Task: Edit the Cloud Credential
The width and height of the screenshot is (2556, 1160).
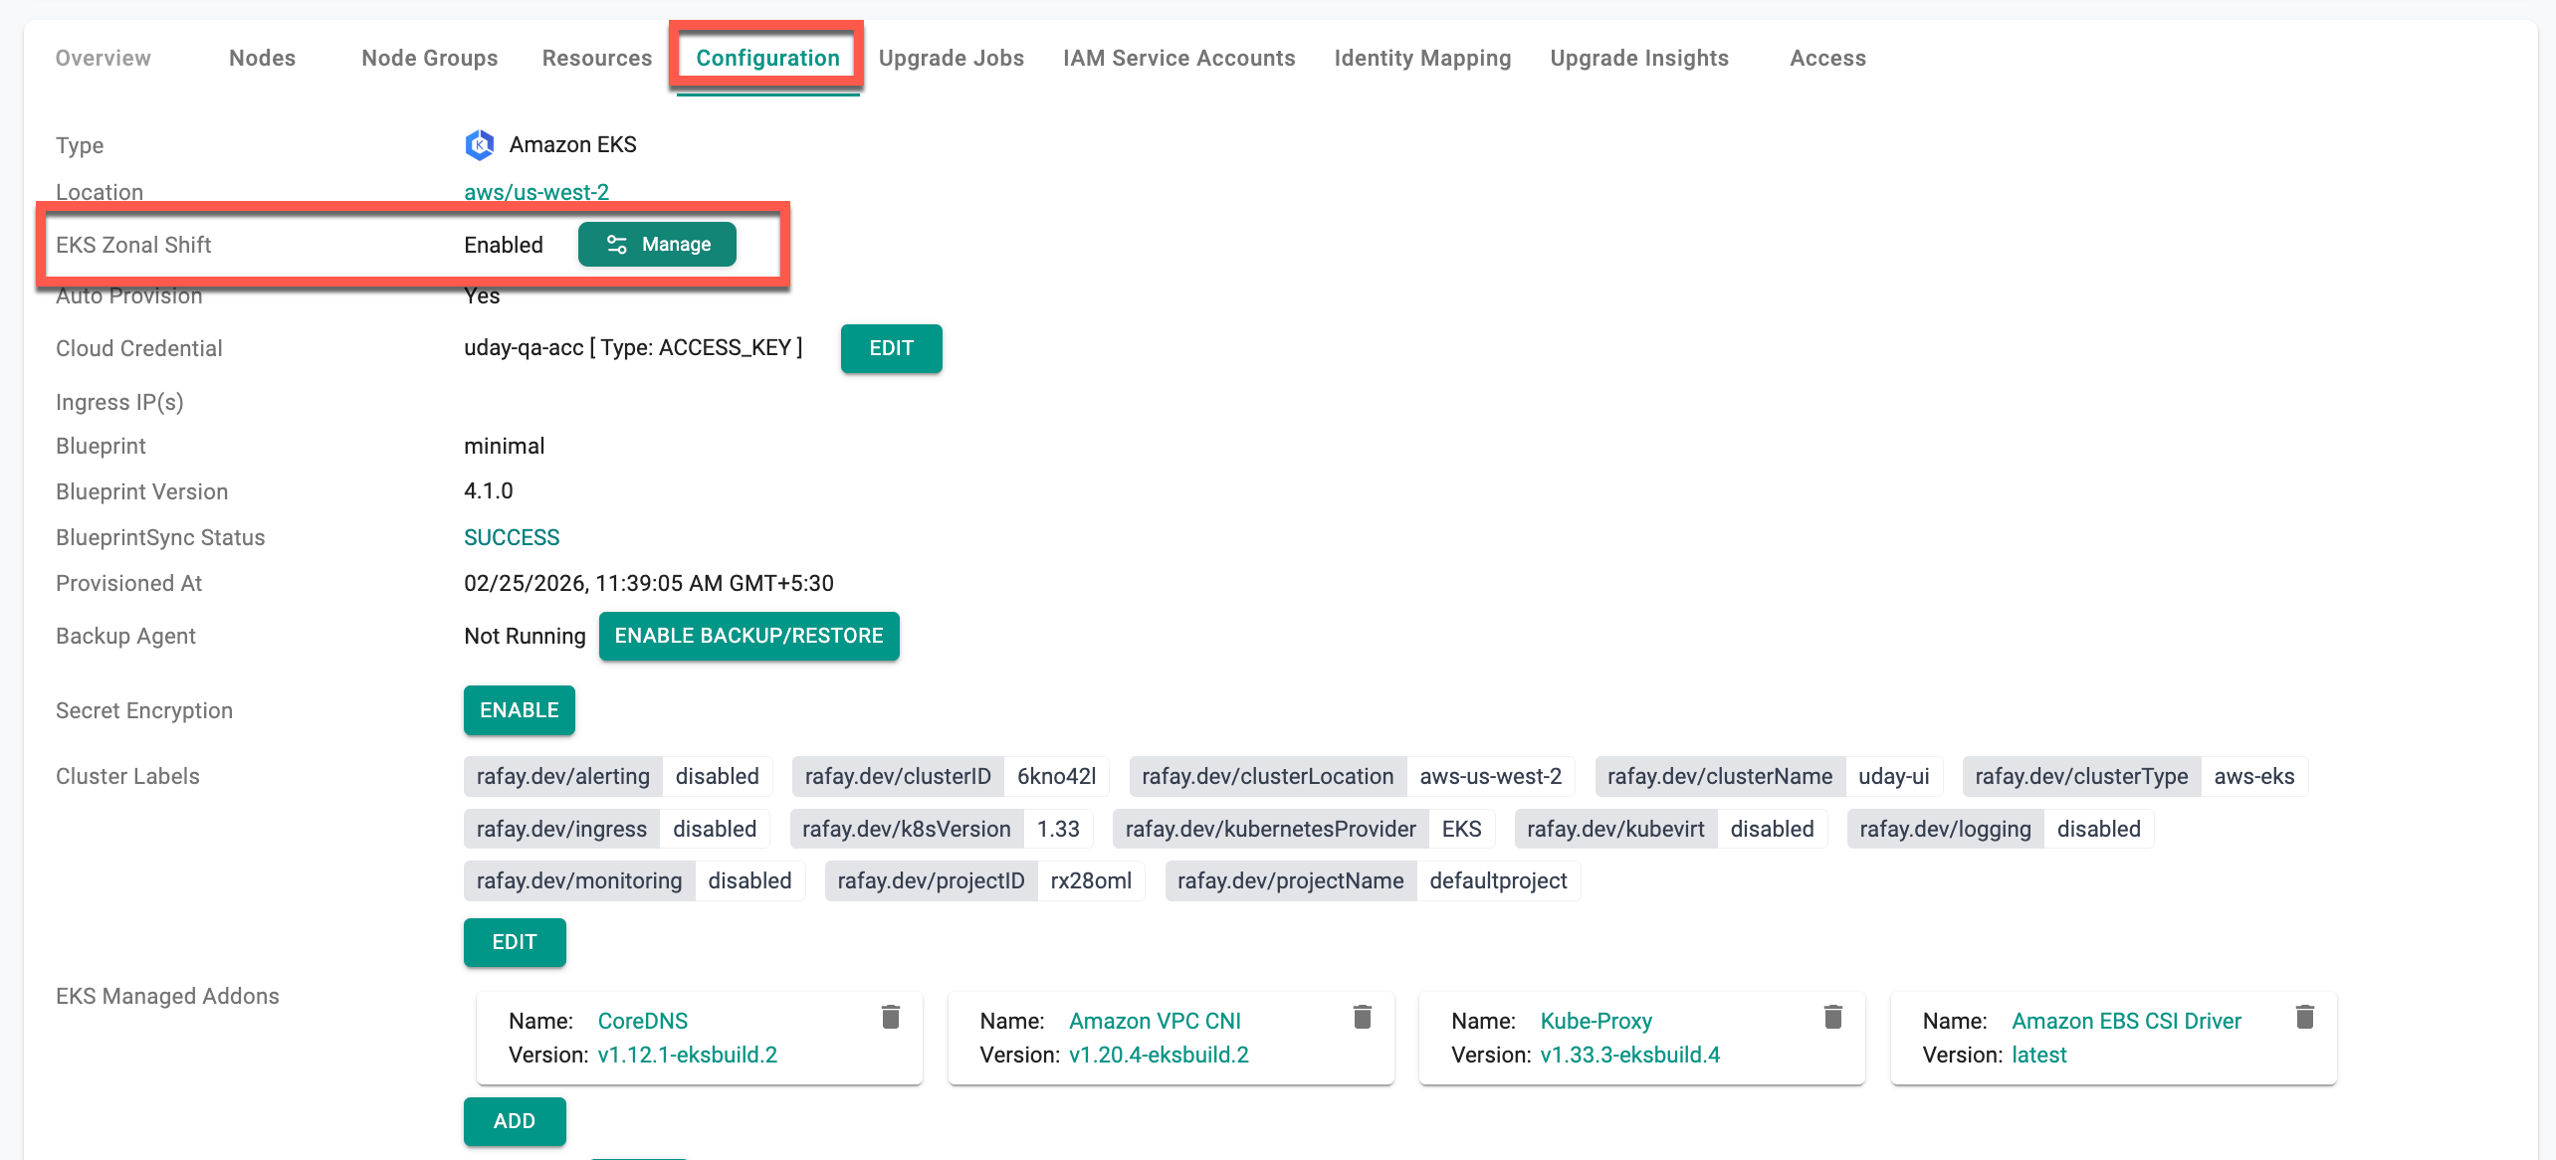Action: pyautogui.click(x=891, y=348)
